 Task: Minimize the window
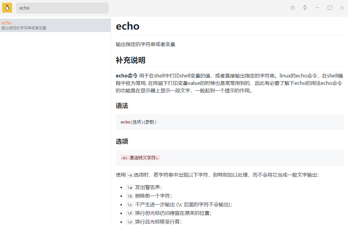pos(317,8)
